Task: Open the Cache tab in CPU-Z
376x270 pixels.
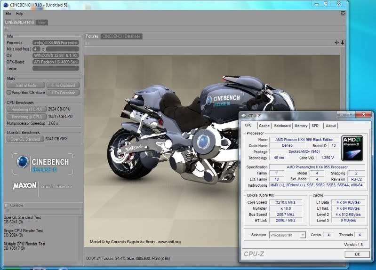Action: [264, 126]
